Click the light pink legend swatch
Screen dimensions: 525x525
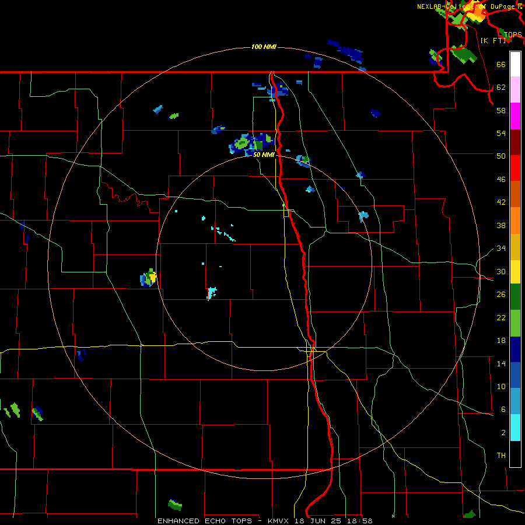tap(515, 90)
